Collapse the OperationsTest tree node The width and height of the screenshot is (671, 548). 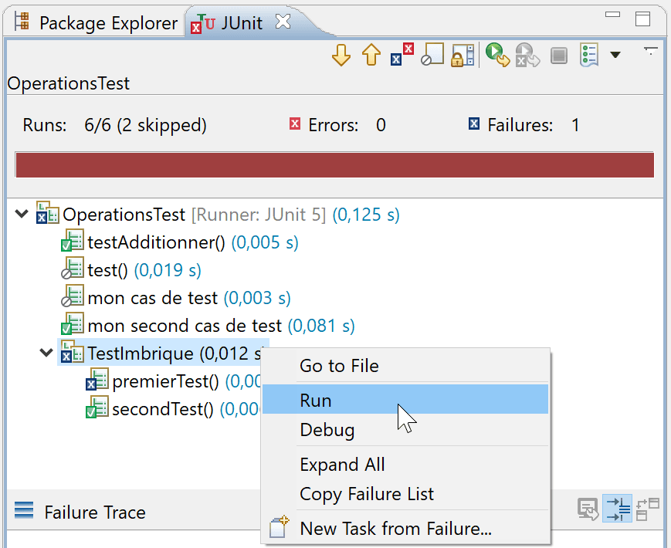pyautogui.click(x=22, y=214)
